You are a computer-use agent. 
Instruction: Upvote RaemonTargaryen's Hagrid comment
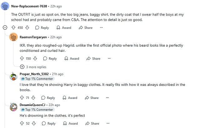(22, 59)
